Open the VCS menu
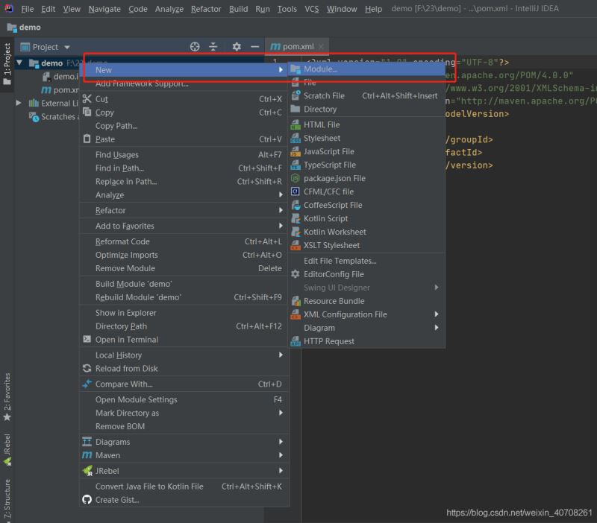Image resolution: width=597 pixels, height=523 pixels. coord(312,10)
